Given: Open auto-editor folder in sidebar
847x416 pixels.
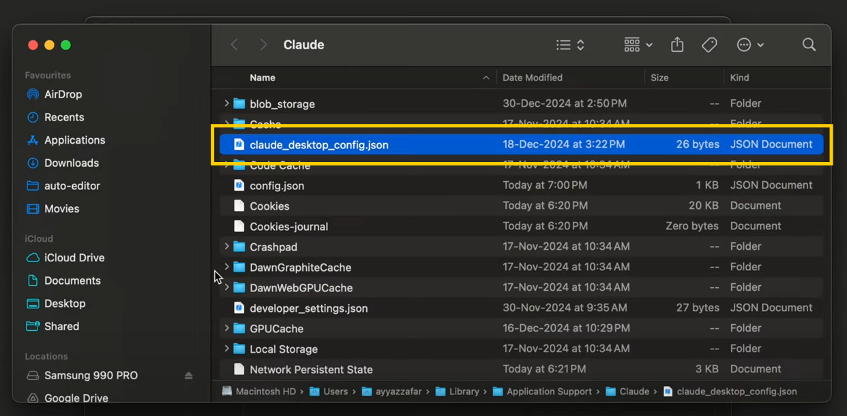Looking at the screenshot, I should click(72, 186).
